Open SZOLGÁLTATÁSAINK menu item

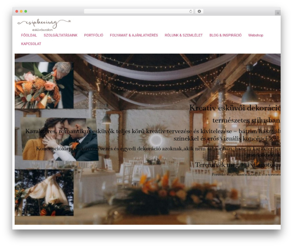click(x=60, y=35)
